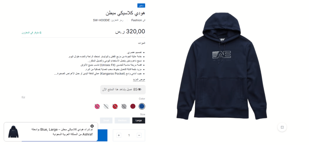Click the quantity field showing 1

[x=129, y=135]
